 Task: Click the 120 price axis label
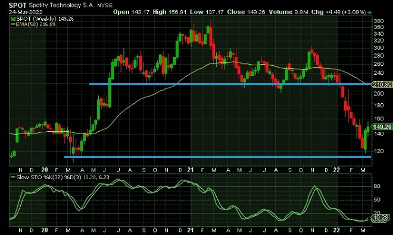pos(379,151)
